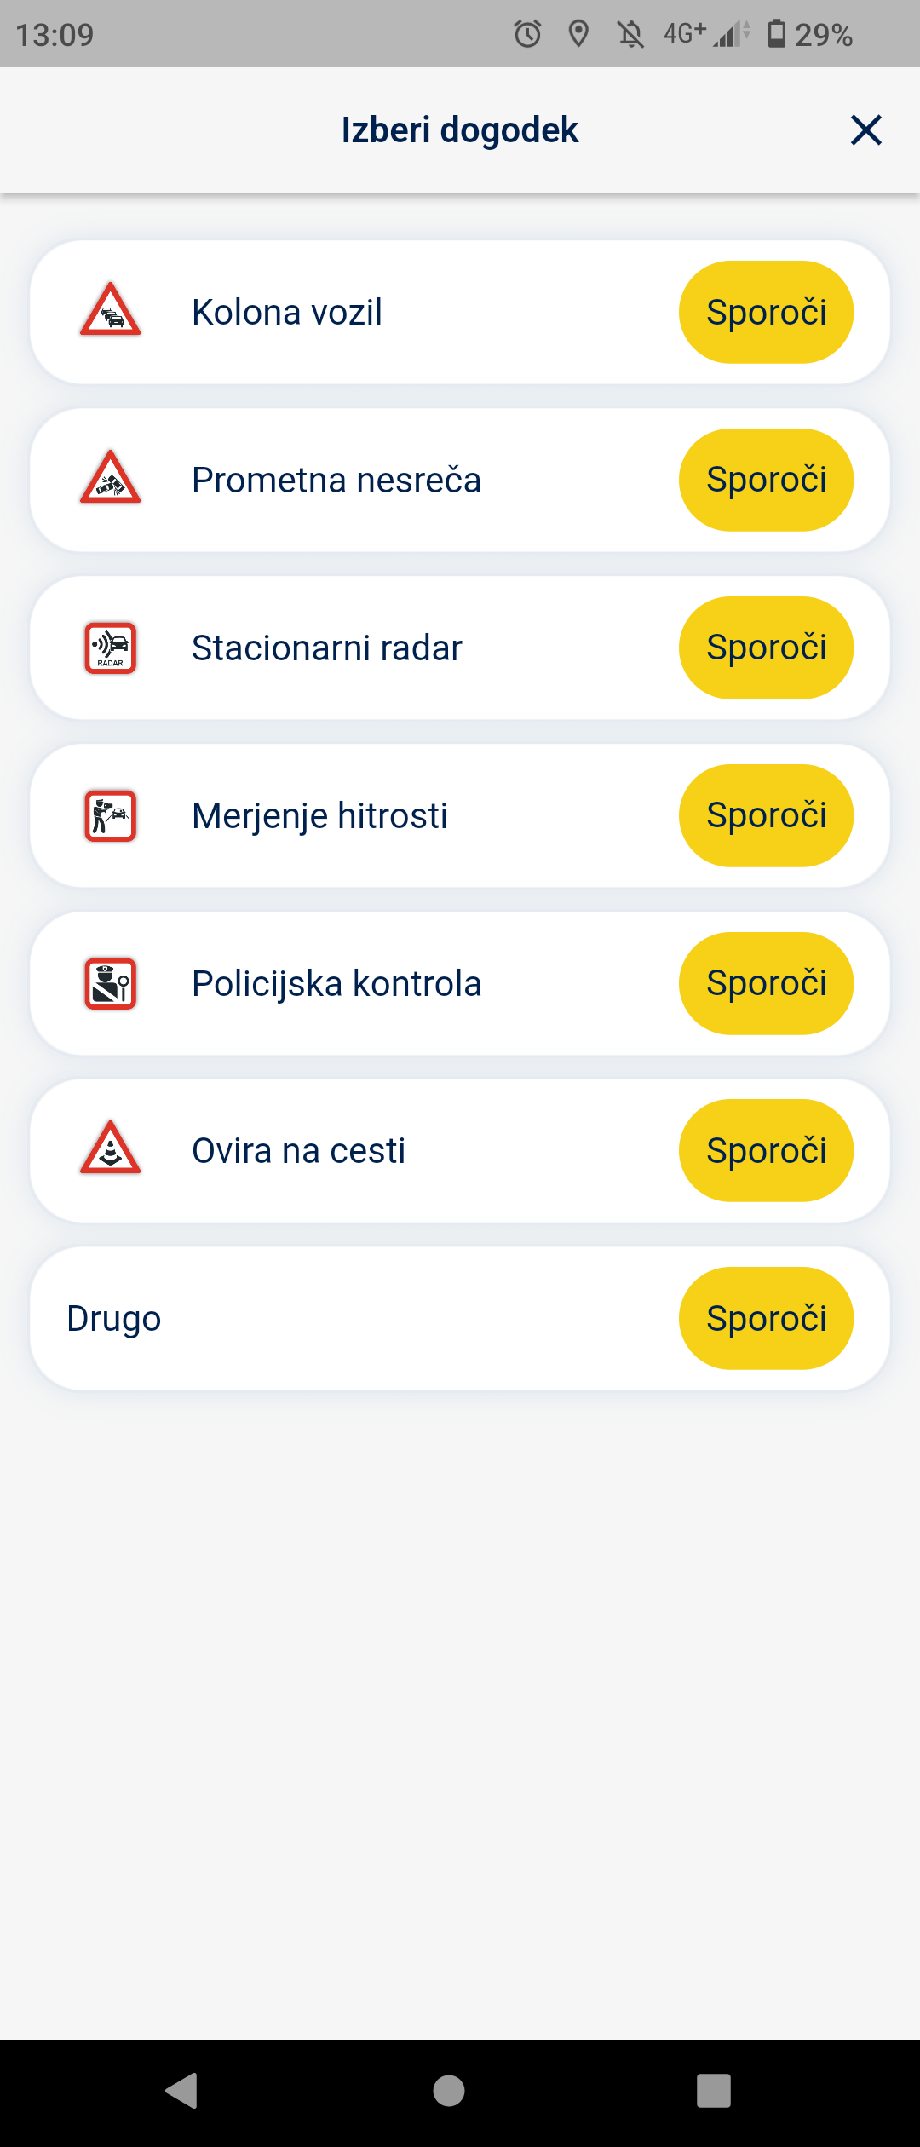Report a Stacionarni radar event
The width and height of the screenshot is (920, 2147).
[x=765, y=648]
